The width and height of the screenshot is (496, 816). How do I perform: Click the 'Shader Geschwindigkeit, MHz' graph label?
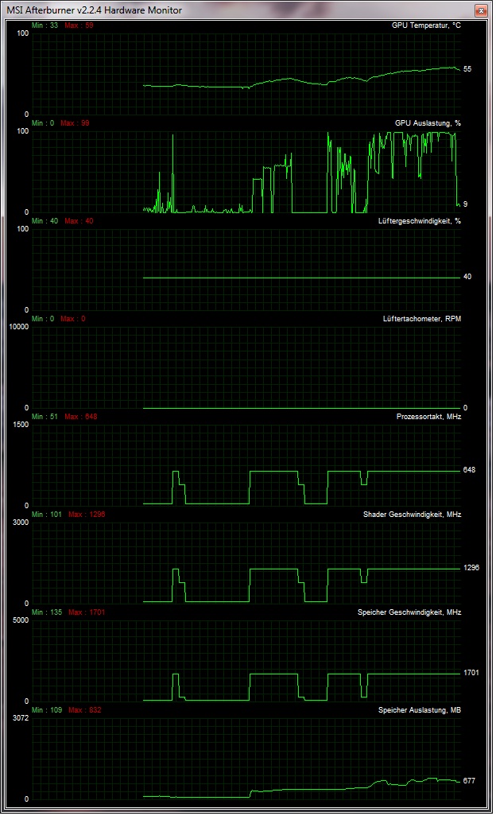tap(412, 514)
